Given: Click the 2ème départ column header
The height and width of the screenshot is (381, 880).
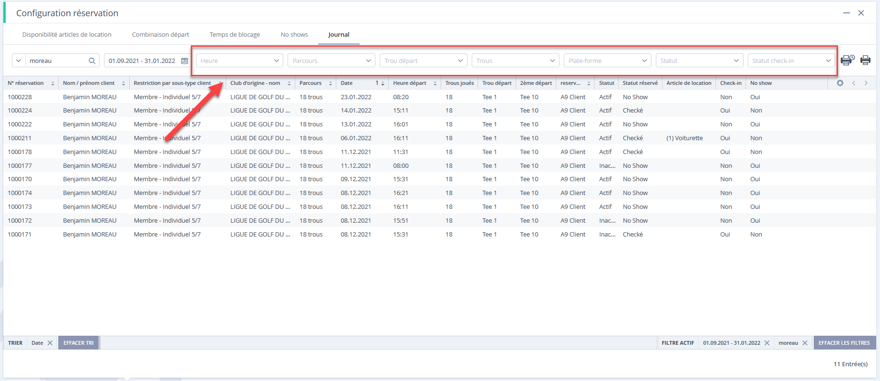Looking at the screenshot, I should [536, 83].
